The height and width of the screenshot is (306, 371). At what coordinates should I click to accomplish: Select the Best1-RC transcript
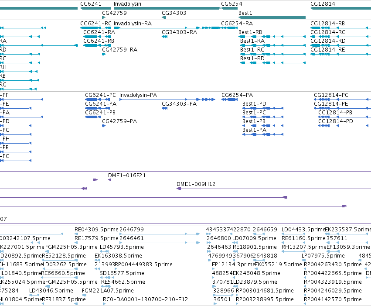[x=273, y=54]
